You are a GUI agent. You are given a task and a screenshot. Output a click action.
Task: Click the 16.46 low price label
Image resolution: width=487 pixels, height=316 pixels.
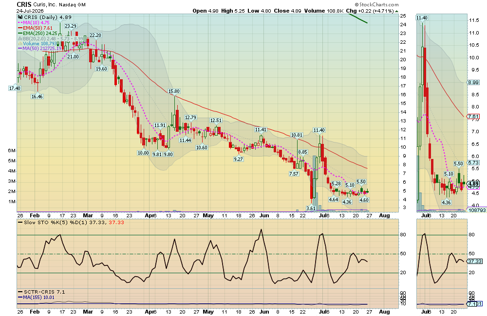[x=37, y=96]
